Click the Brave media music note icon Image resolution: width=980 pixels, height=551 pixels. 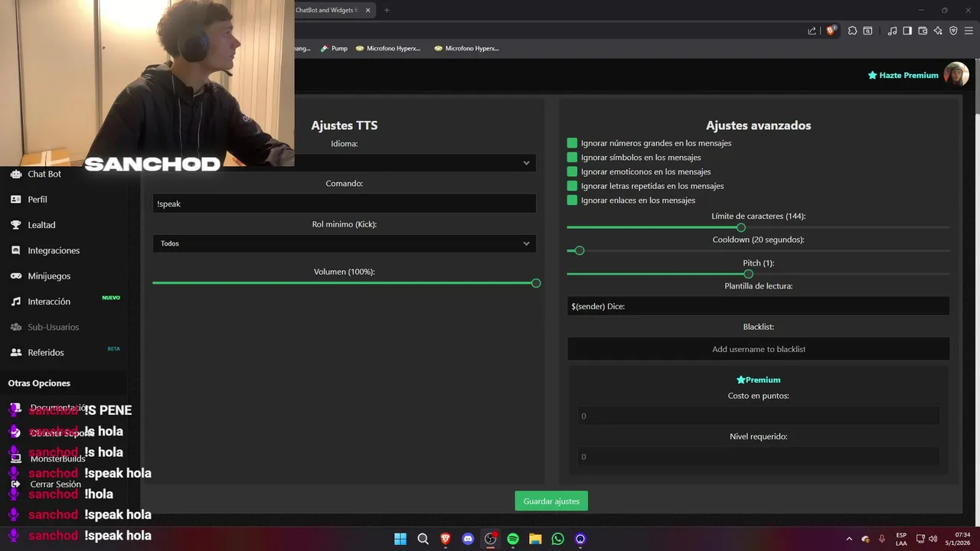892,31
